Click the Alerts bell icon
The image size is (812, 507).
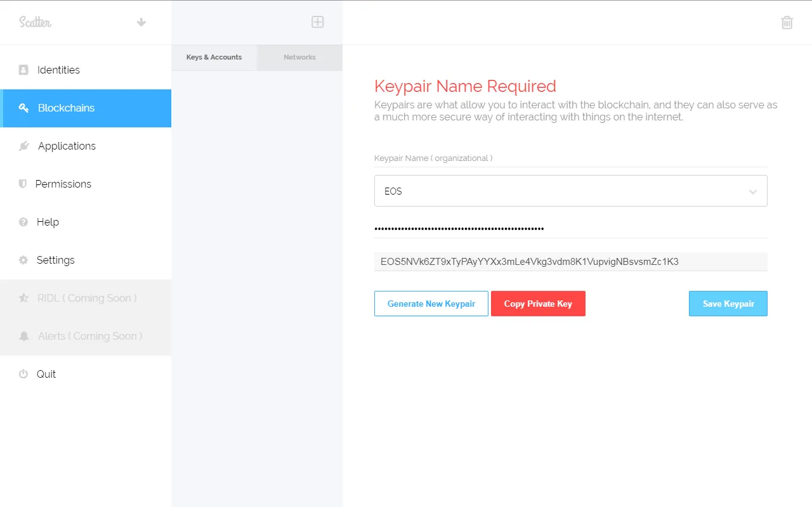pos(23,336)
